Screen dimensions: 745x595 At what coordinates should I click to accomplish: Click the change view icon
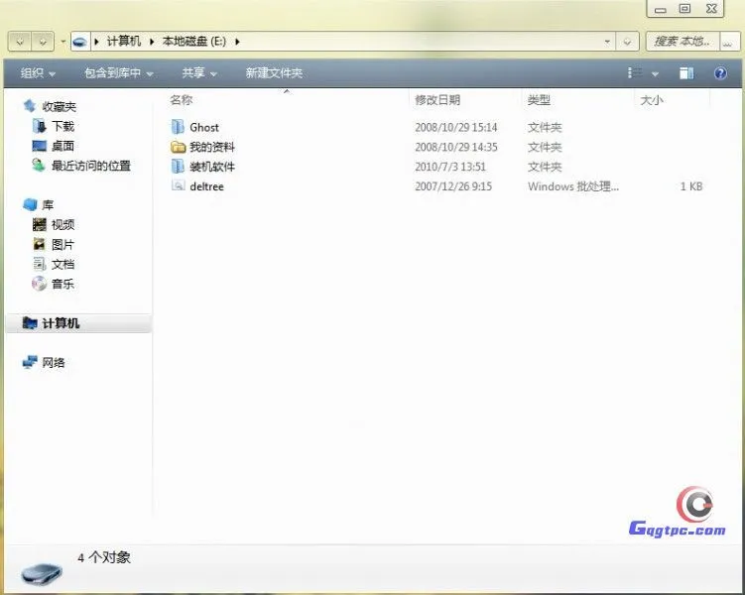click(635, 73)
